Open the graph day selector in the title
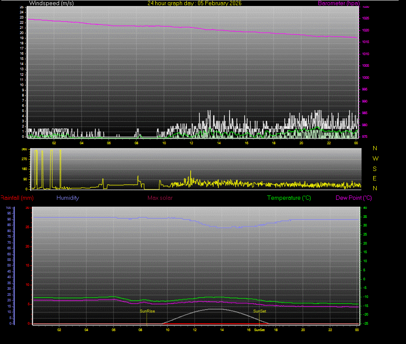406x344 pixels. (x=194, y=3)
